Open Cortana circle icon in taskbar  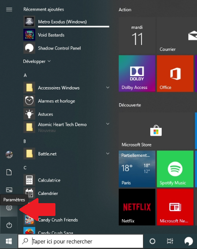click(153, 241)
